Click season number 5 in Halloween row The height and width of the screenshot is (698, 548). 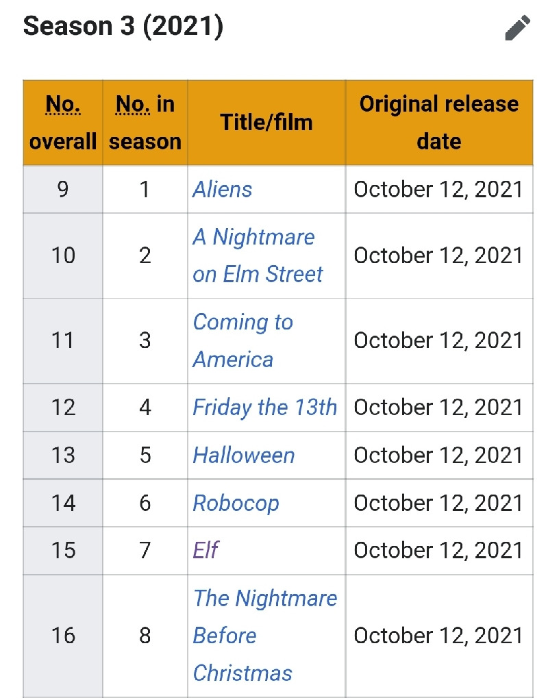pos(145,456)
